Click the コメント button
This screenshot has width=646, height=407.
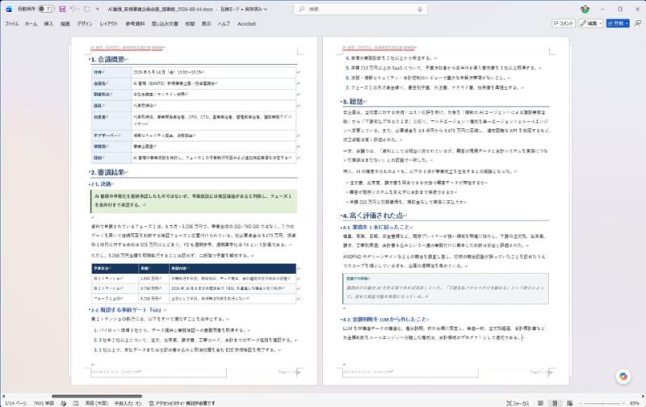pyautogui.click(x=563, y=23)
